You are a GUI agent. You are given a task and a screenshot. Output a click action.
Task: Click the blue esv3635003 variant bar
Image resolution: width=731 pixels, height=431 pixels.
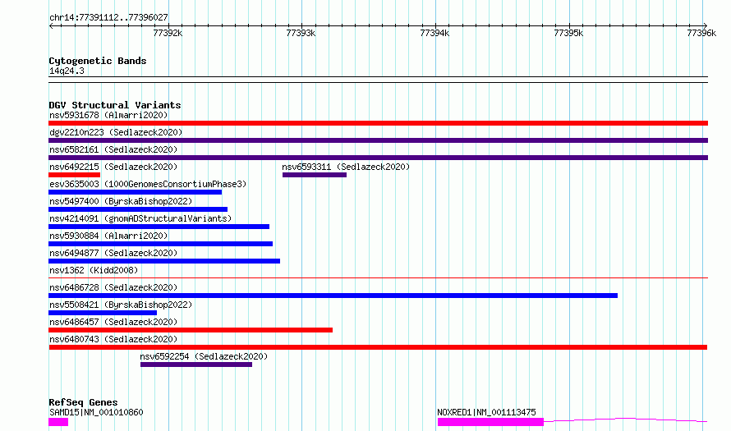136,192
